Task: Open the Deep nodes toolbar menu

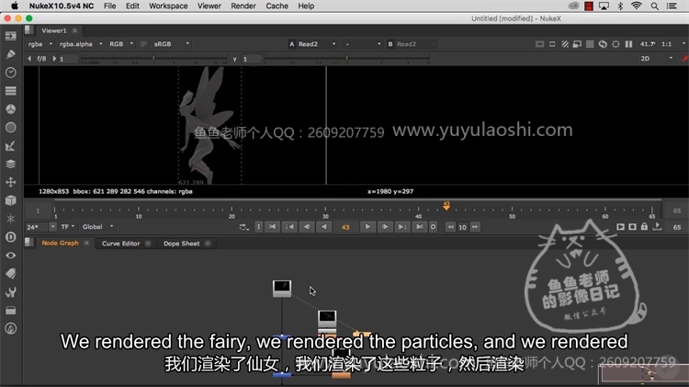Action: click(x=10, y=237)
